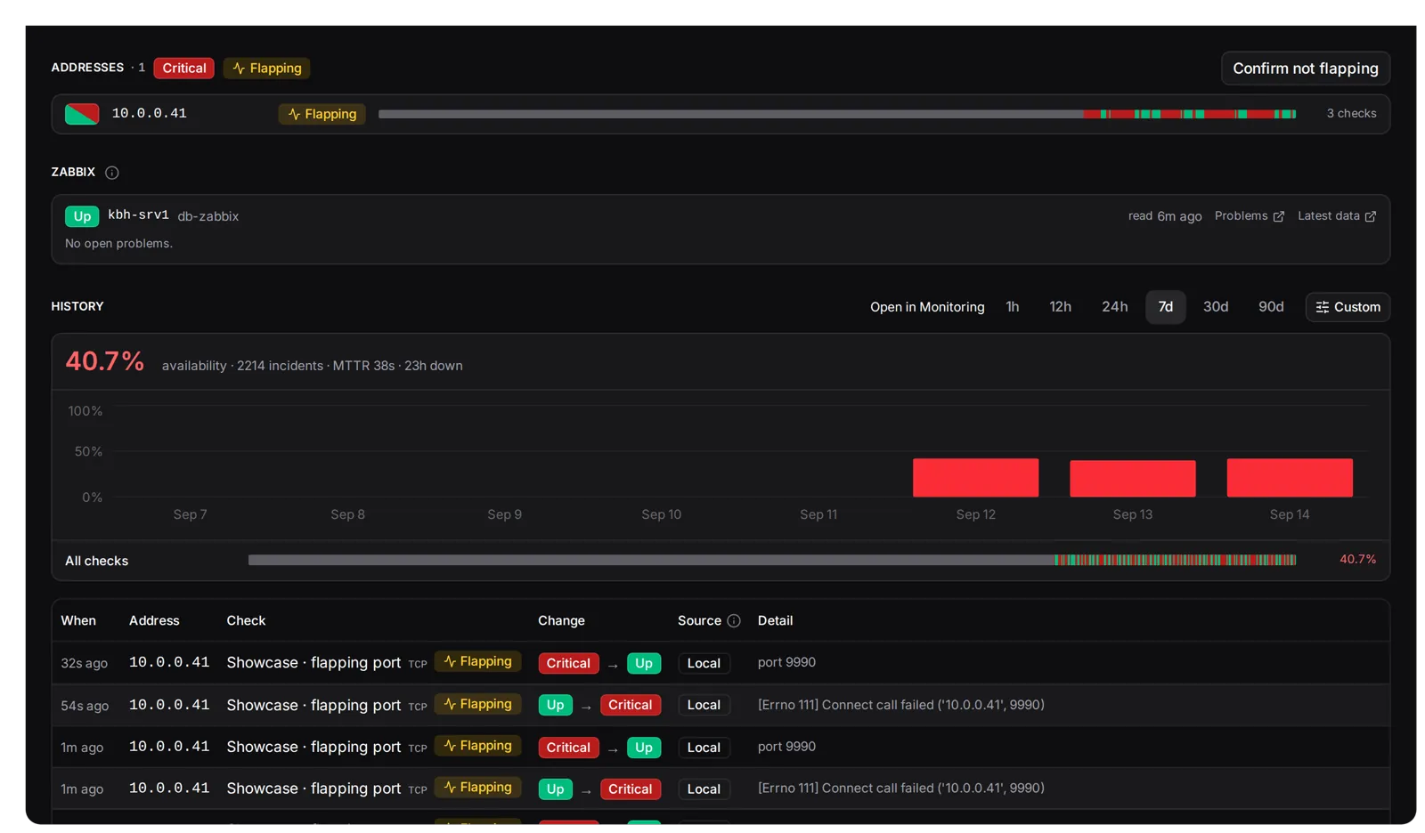Image resolution: width=1425 pixels, height=833 pixels.
Task: Click the Custom range sliders icon
Action: 1323,307
